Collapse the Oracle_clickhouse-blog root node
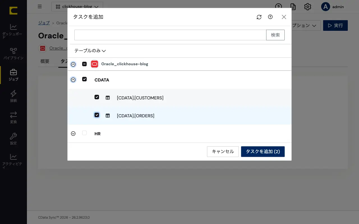This screenshot has width=359, height=224. (73, 64)
